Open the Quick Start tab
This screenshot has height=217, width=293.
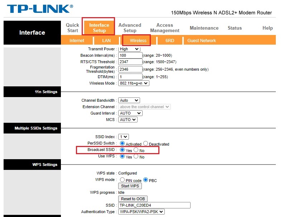click(x=72, y=28)
